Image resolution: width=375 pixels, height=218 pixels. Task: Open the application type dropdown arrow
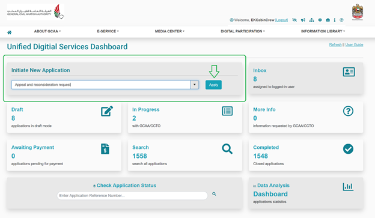[195, 85]
